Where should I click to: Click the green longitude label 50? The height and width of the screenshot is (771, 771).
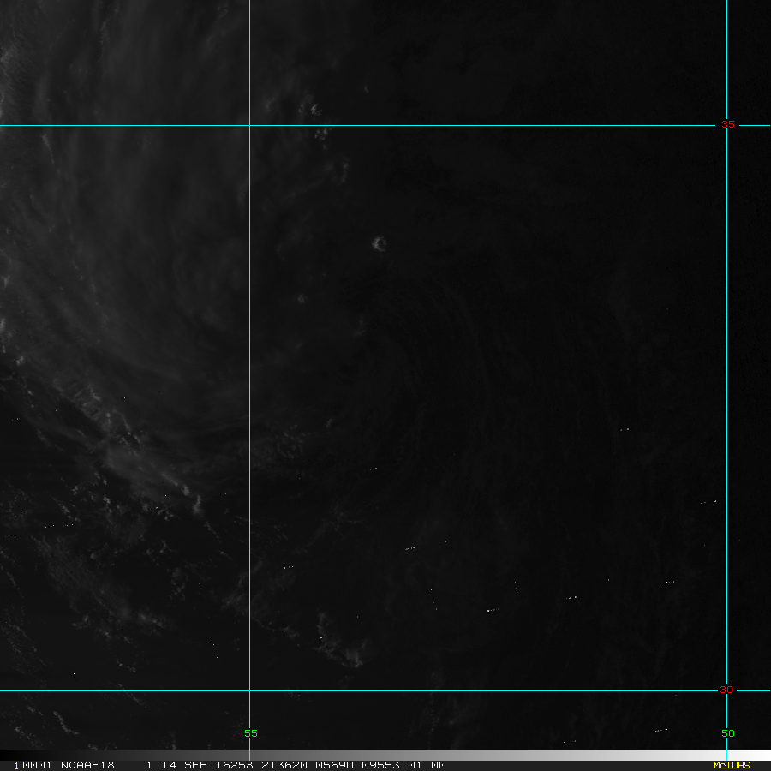(x=727, y=733)
